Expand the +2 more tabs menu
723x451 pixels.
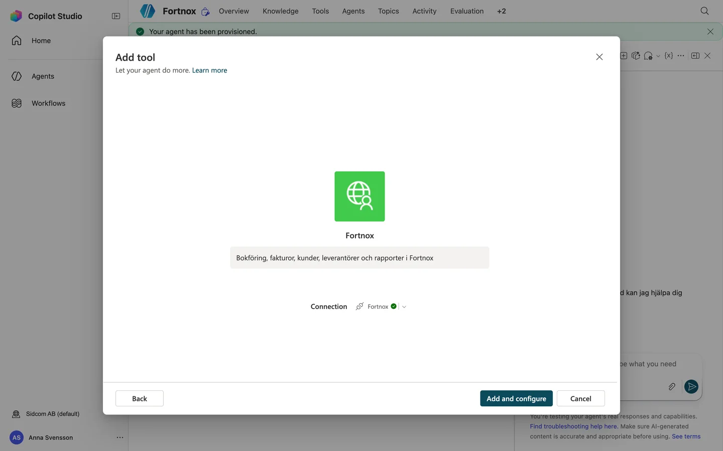click(x=502, y=11)
